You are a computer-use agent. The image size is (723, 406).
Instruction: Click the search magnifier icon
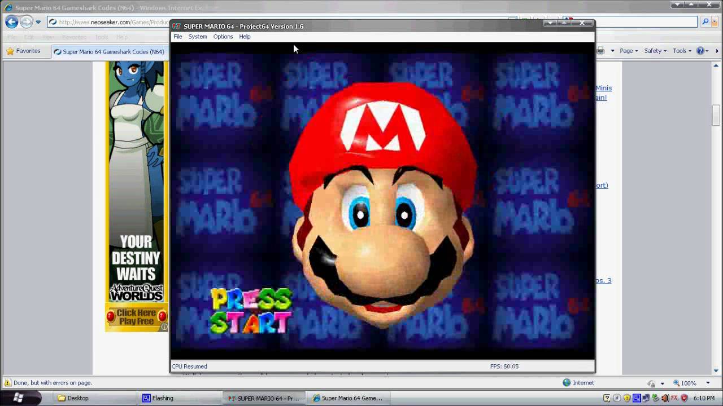pos(705,22)
